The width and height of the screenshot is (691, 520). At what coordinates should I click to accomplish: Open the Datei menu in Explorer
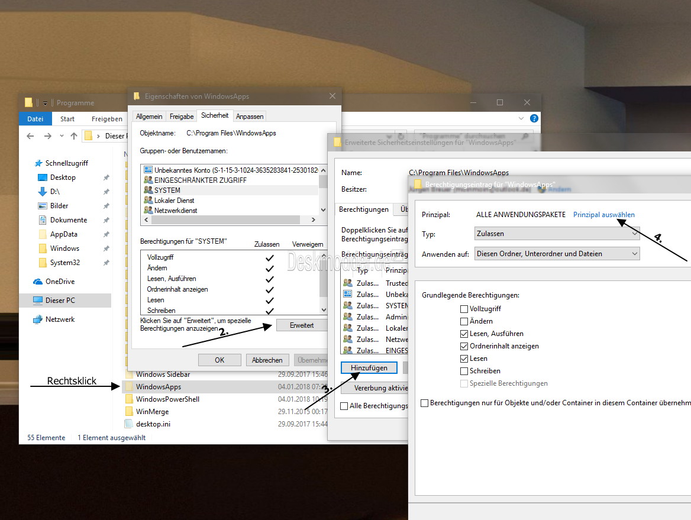click(35, 118)
